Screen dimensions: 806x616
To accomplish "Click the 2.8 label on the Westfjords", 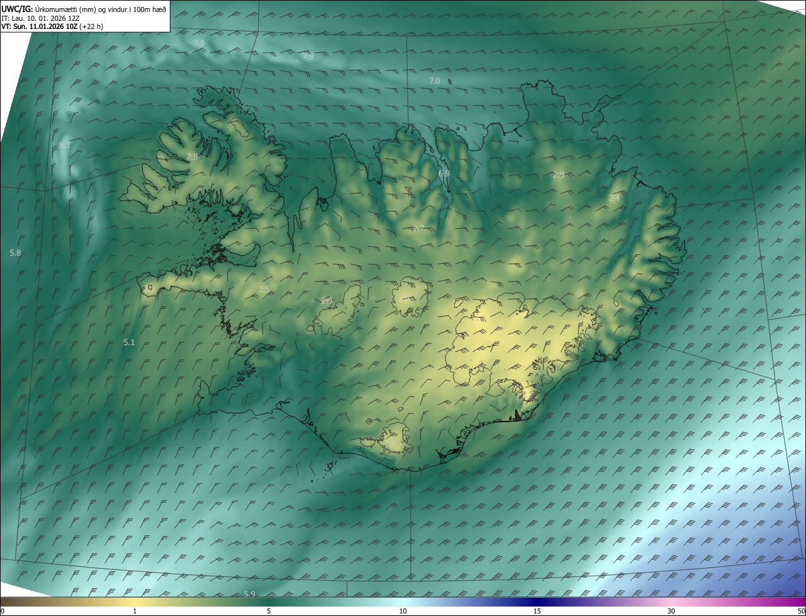I will pyautogui.click(x=192, y=156).
